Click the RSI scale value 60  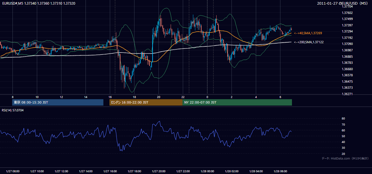tap(343, 130)
